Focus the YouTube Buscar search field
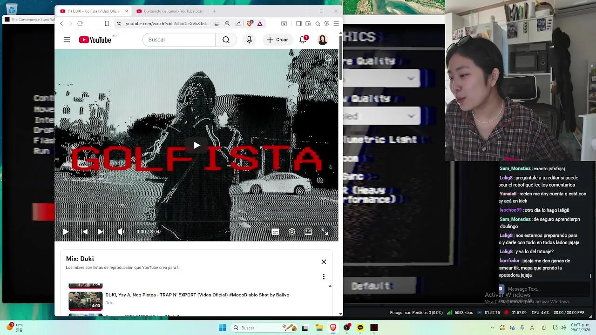The image size is (596, 335). pyautogui.click(x=179, y=40)
